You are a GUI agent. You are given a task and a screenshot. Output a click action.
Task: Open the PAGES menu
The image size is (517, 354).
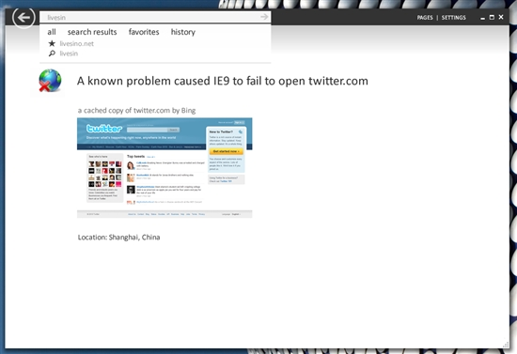425,18
